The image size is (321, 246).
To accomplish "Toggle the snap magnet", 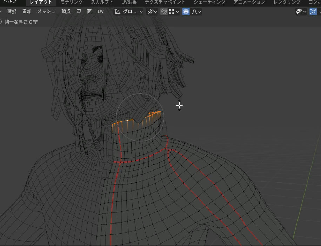I will point(163,12).
